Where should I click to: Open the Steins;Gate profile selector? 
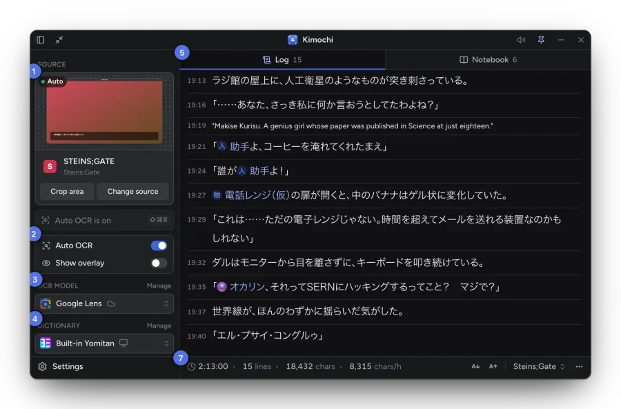539,366
